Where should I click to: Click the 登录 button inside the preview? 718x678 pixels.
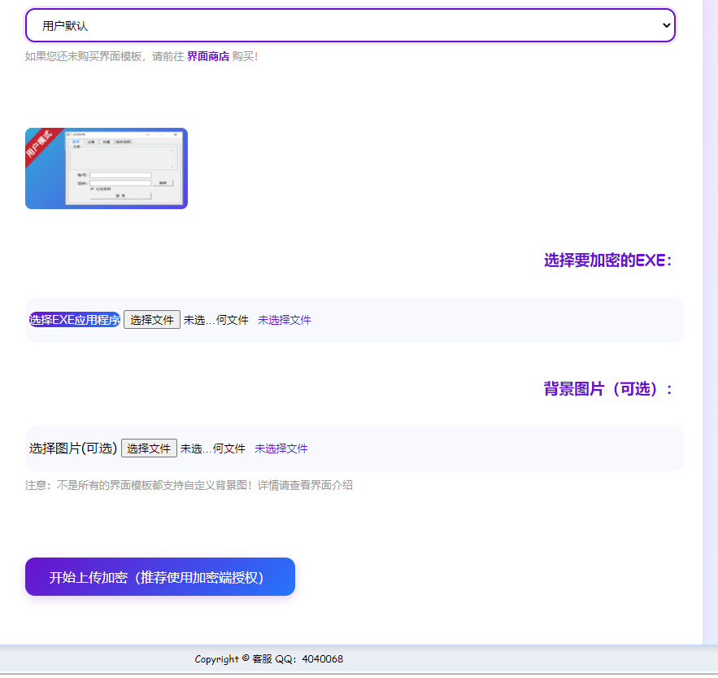tap(120, 196)
